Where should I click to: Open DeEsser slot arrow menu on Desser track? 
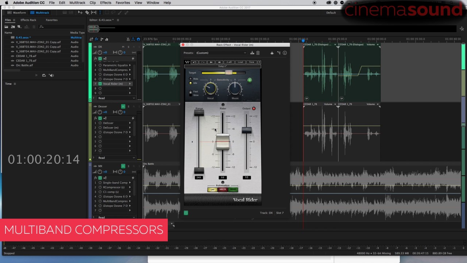(x=130, y=123)
